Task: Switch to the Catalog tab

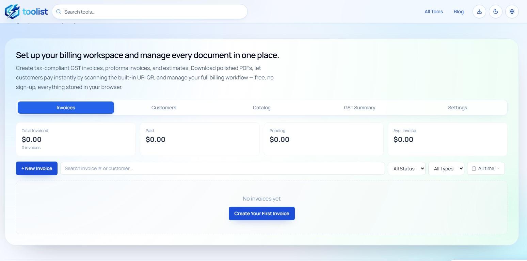Action: point(261,108)
